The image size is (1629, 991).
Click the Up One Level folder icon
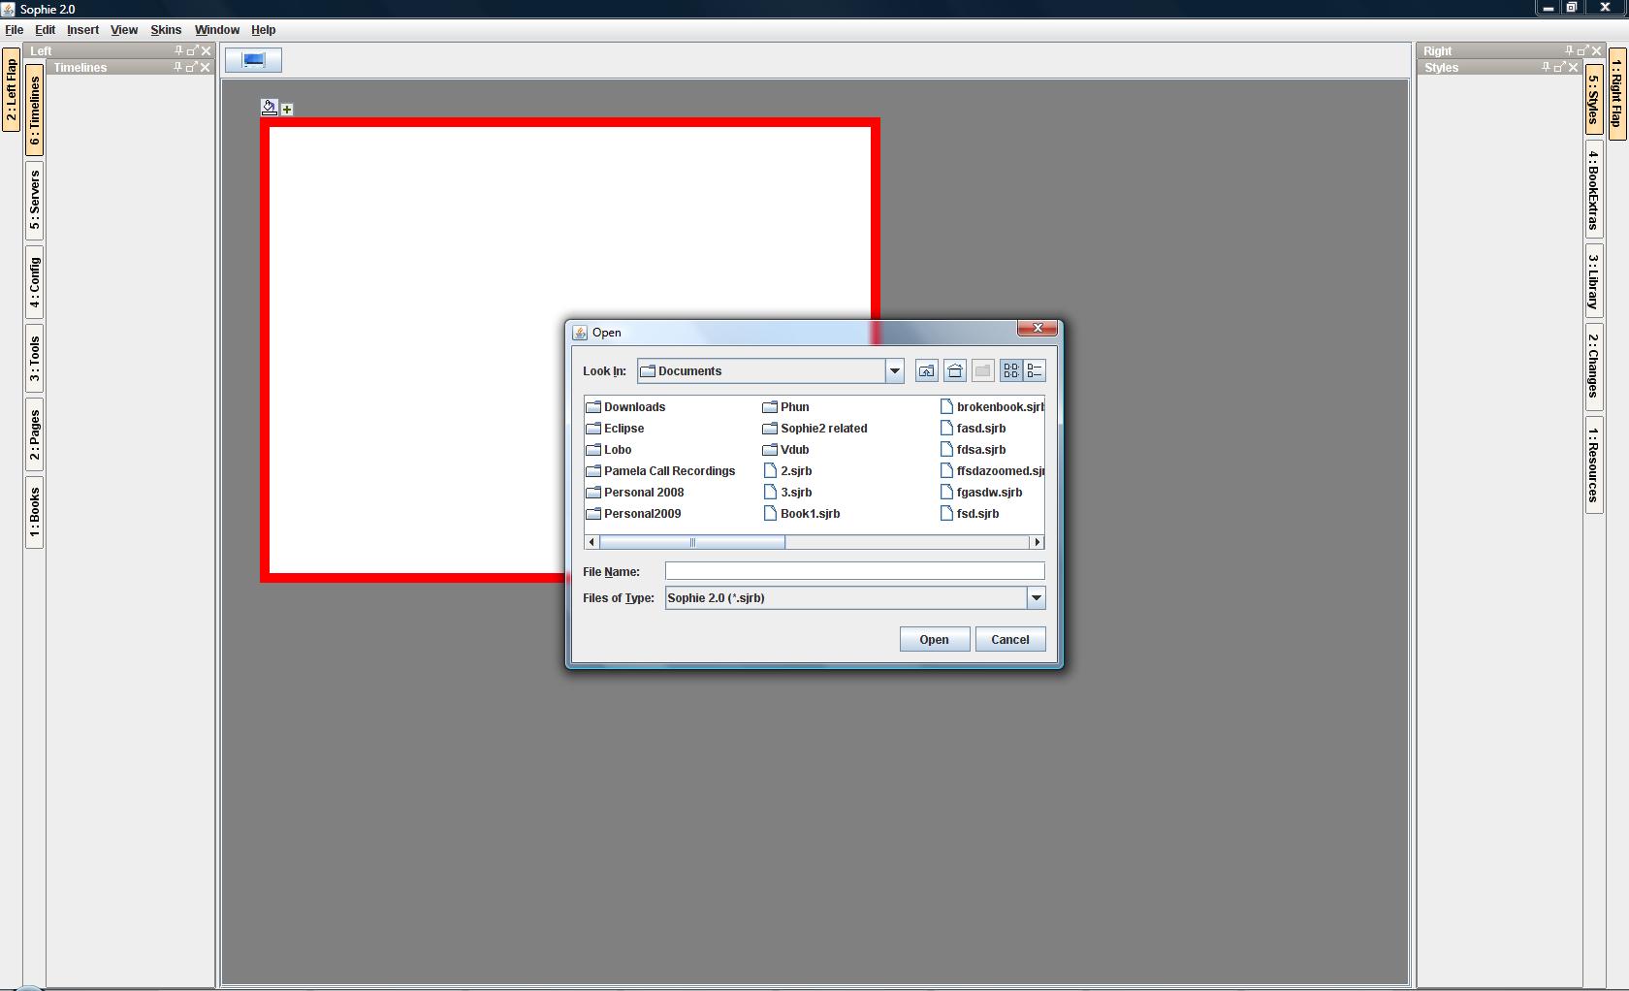pos(927,370)
